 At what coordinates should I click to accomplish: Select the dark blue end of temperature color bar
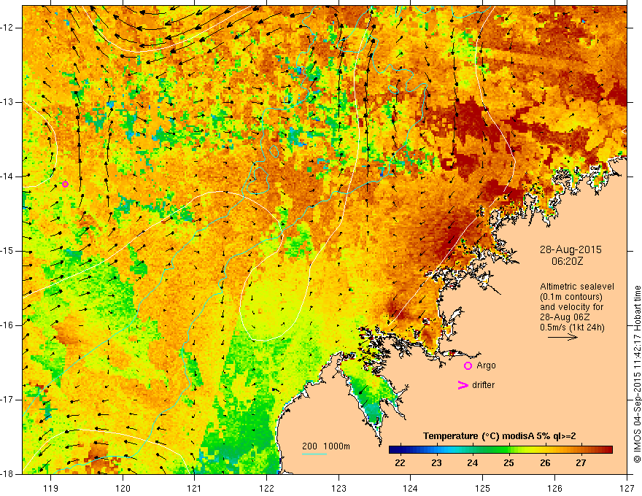pos(394,450)
